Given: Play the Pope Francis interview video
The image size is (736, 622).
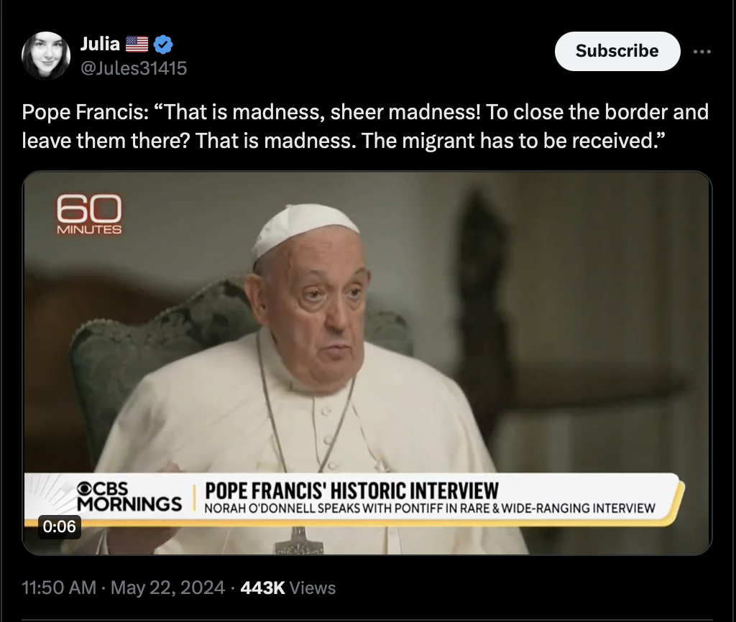Looking at the screenshot, I should (x=367, y=363).
